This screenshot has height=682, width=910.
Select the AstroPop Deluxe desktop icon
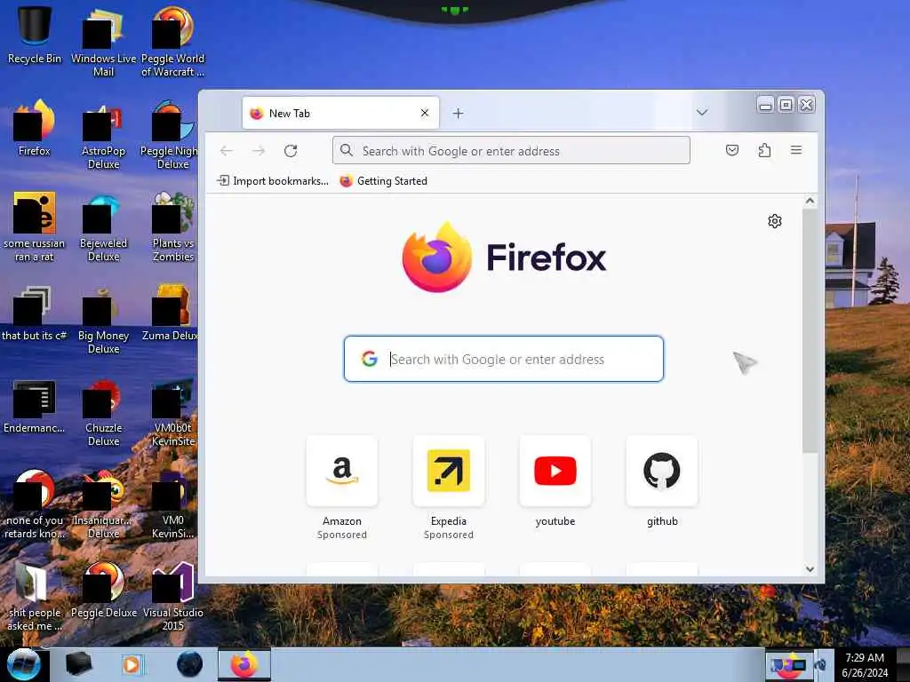(x=103, y=135)
